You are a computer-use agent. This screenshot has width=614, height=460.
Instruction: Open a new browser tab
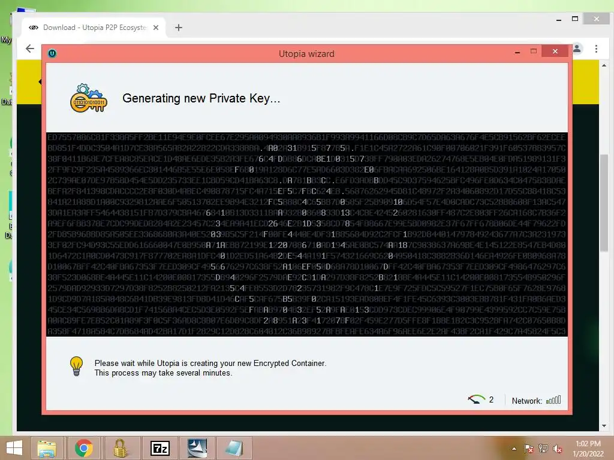[179, 28]
